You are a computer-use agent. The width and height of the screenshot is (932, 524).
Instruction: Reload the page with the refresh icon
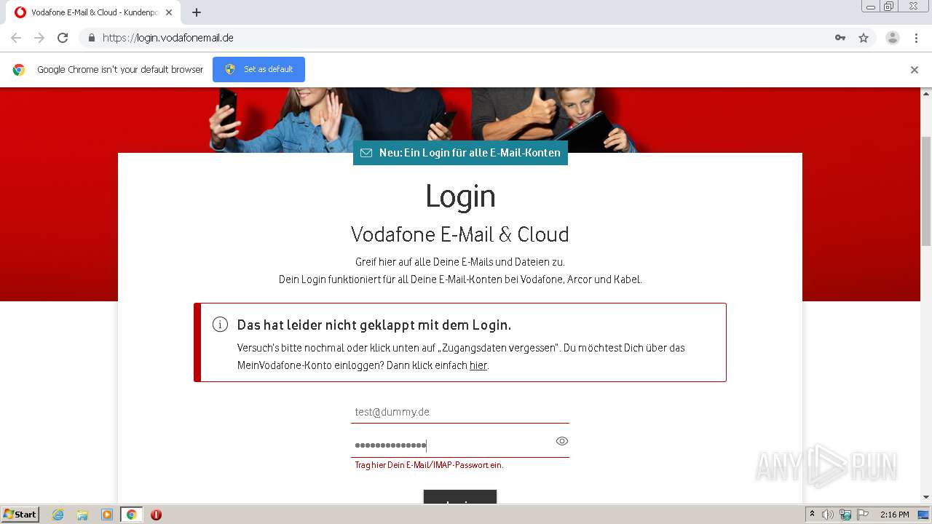click(63, 38)
